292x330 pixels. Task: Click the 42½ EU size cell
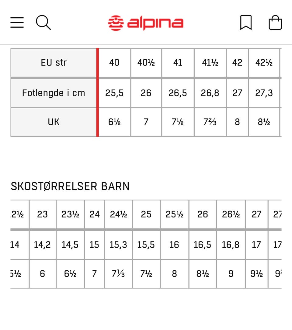pyautogui.click(x=264, y=63)
